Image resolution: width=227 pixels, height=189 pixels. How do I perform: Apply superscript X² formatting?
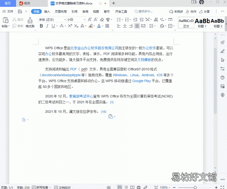pyautogui.click(x=70, y=26)
